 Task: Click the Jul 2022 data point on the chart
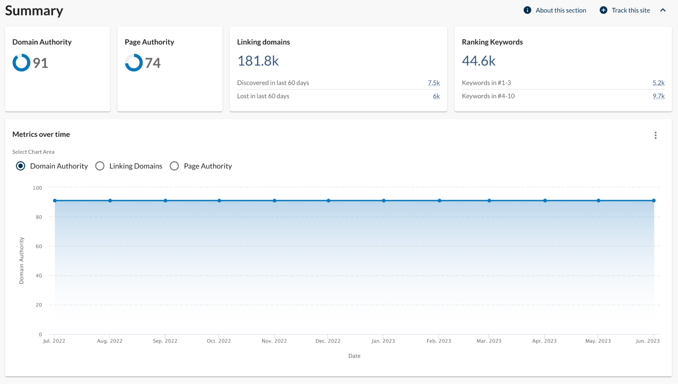coord(55,200)
